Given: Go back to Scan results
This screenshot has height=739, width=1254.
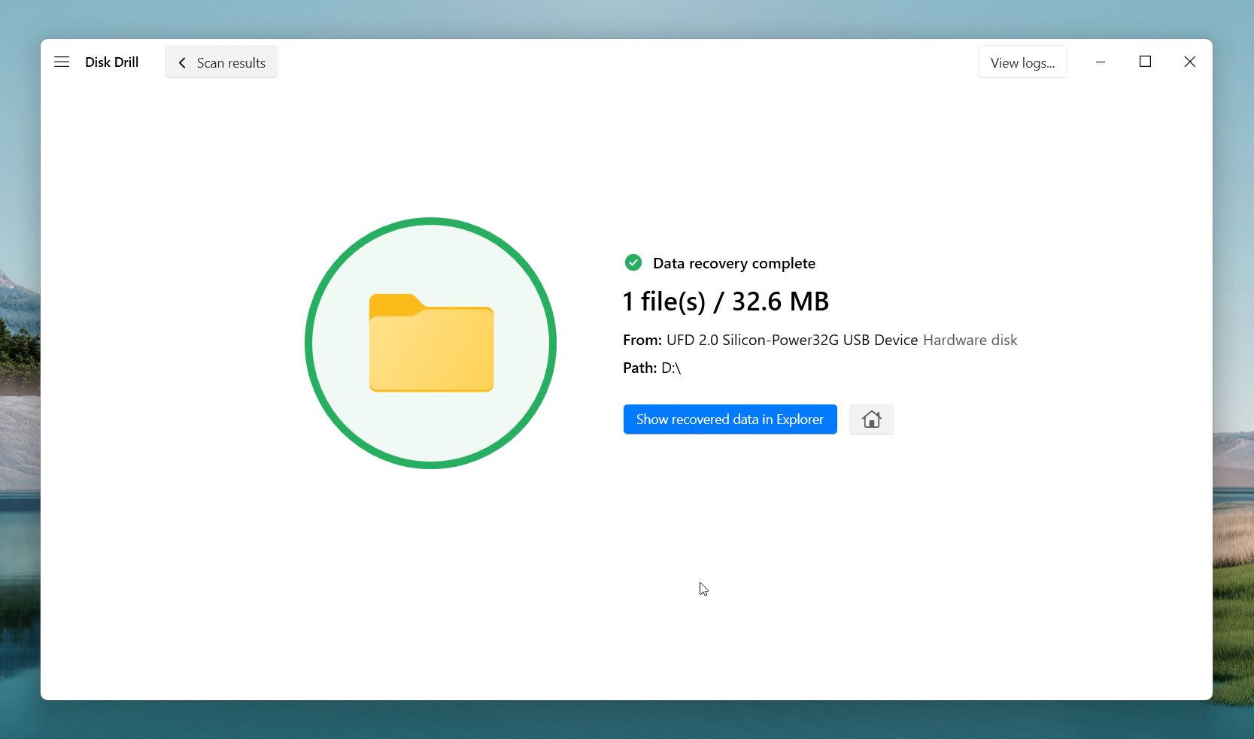Looking at the screenshot, I should (x=221, y=62).
